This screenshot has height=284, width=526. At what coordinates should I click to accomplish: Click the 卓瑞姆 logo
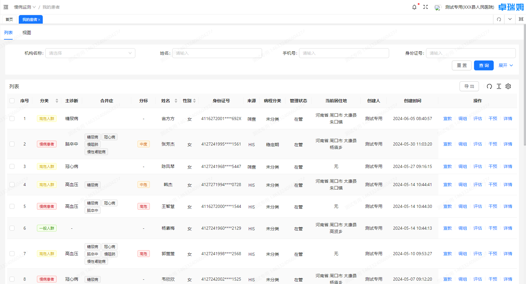click(511, 7)
